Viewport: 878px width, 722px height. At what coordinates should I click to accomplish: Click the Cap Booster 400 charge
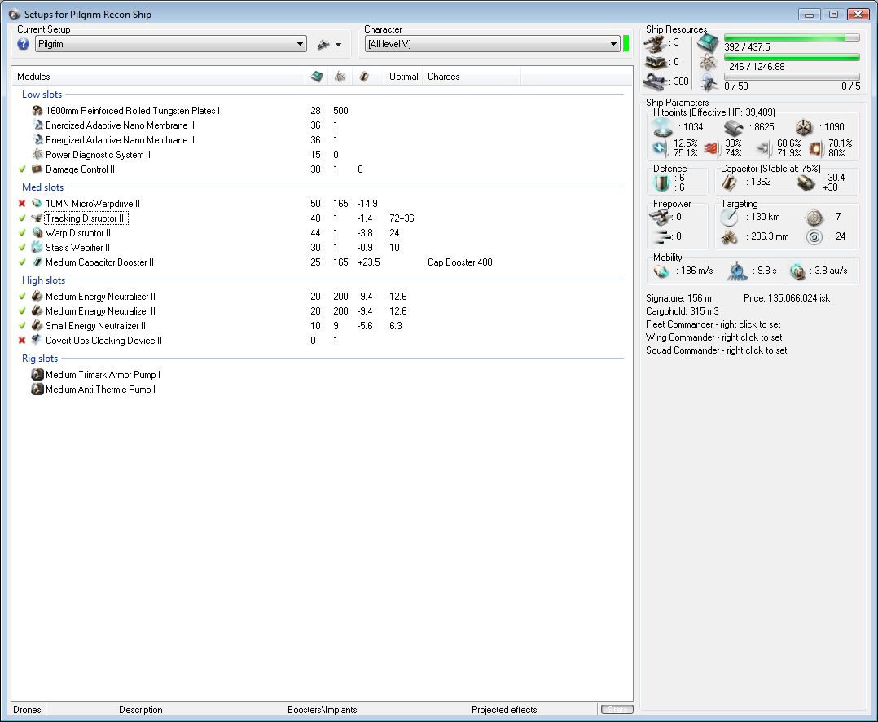tap(459, 262)
